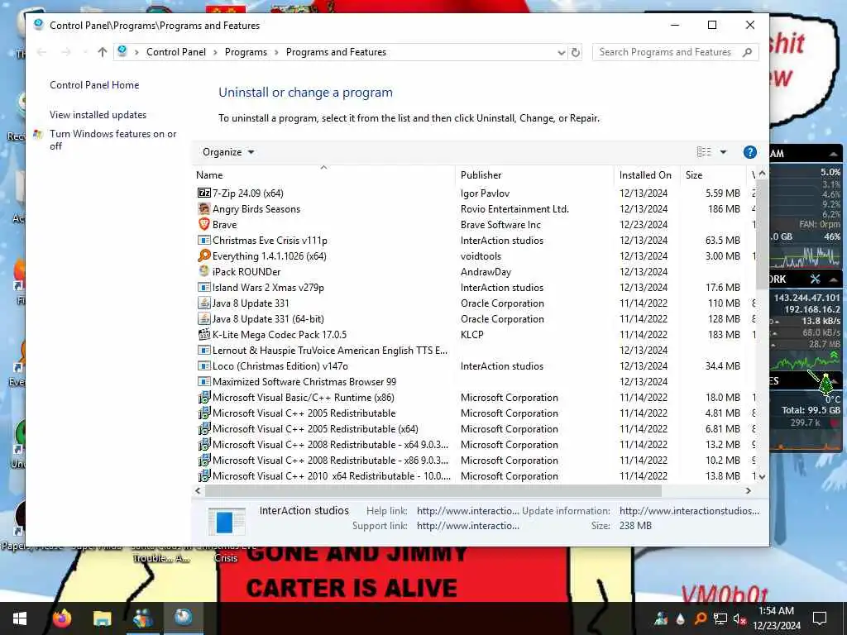Viewport: 847px width, 635px height.
Task: Expand the More view options arrow
Action: (x=723, y=152)
